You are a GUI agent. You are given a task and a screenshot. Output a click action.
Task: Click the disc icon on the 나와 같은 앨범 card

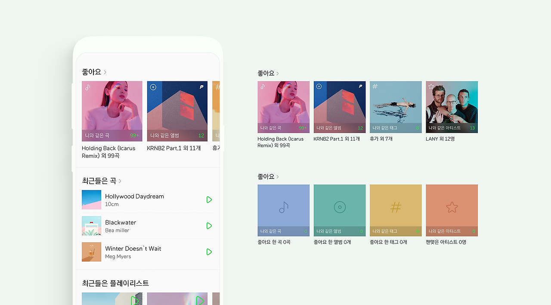click(x=319, y=86)
